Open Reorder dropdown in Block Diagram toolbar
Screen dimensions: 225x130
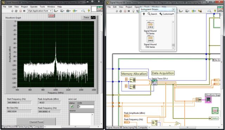[x=194, y=11]
